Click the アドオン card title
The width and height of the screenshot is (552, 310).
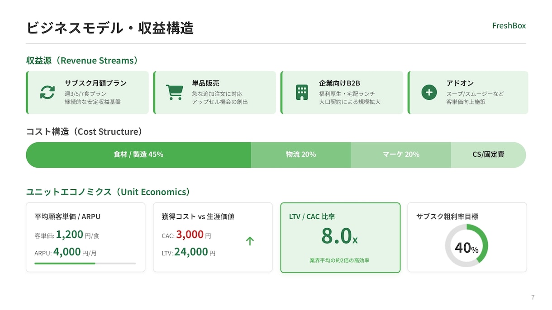(460, 83)
